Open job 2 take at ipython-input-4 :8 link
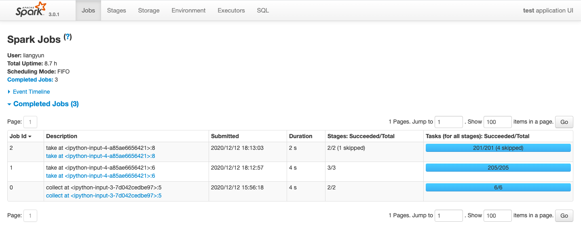The width and height of the screenshot is (581, 231). point(101,156)
